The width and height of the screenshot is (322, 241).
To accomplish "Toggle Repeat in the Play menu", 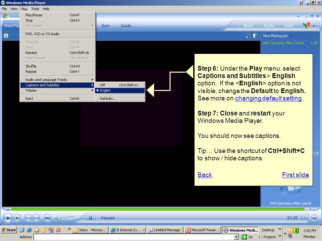I will click(x=57, y=72).
